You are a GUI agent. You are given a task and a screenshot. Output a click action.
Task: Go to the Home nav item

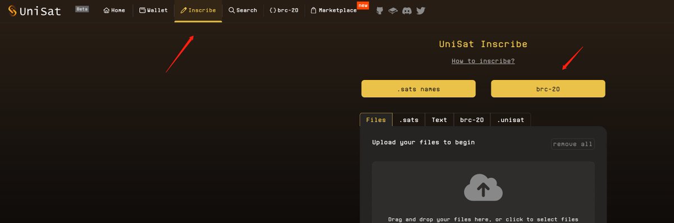pos(114,11)
